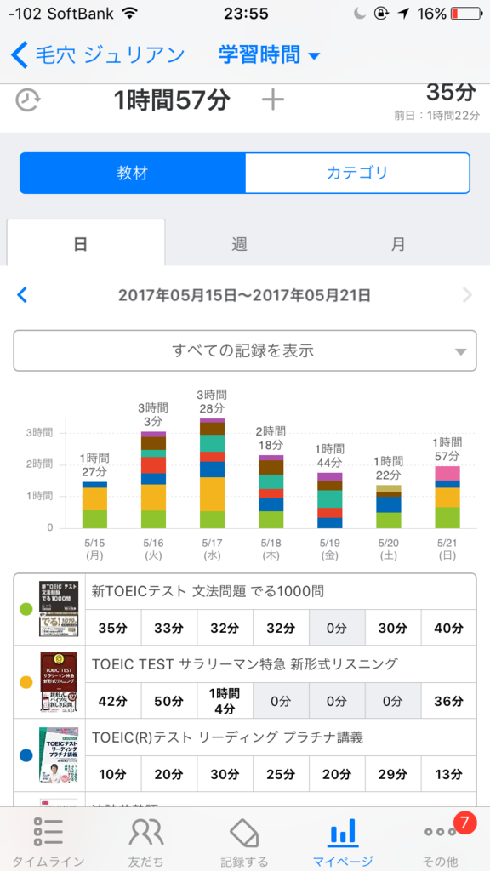The width and height of the screenshot is (490, 871).
Task: Open the タイムライン tab
Action: click(48, 840)
